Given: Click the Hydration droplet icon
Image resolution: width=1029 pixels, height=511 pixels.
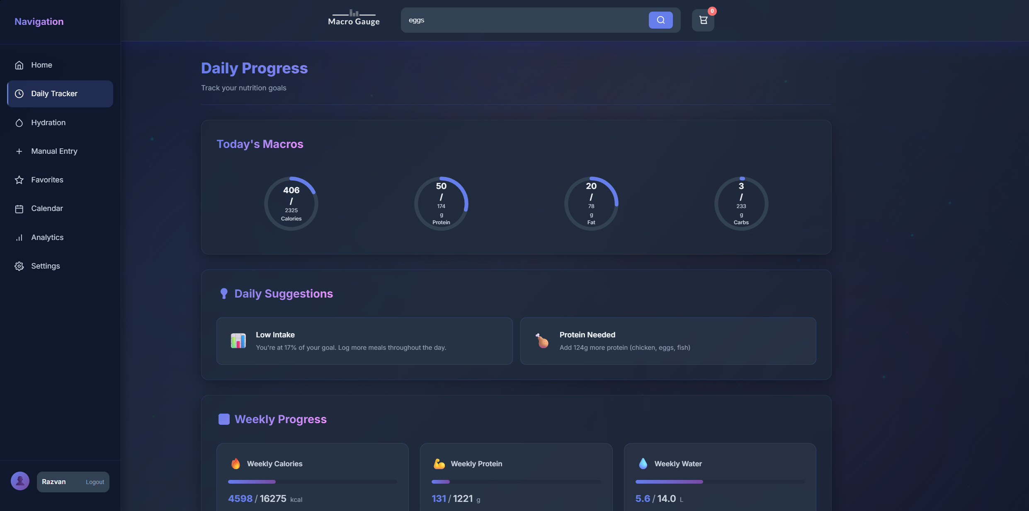Looking at the screenshot, I should (19, 123).
